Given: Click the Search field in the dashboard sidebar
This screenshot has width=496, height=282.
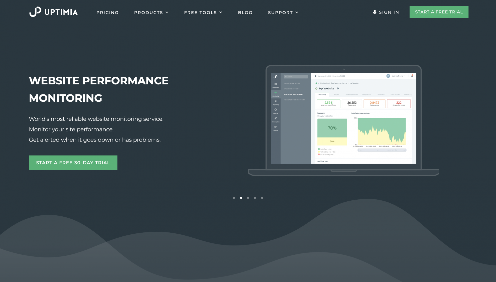Looking at the screenshot, I should tap(296, 76).
